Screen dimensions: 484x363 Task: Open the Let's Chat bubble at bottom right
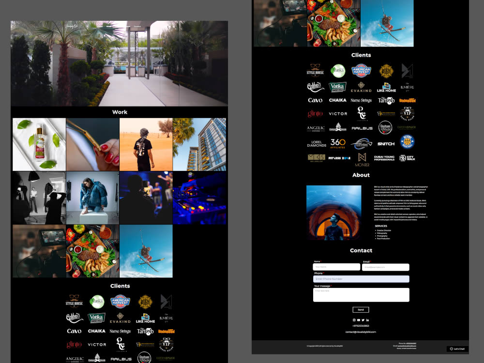coord(457,349)
